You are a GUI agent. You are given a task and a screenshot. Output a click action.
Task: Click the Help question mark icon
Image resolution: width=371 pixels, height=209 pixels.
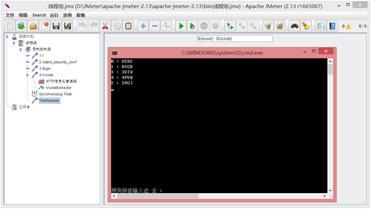[x=332, y=26]
